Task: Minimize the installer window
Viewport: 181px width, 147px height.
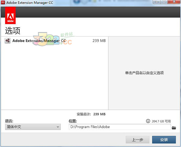Action: tap(157, 2)
